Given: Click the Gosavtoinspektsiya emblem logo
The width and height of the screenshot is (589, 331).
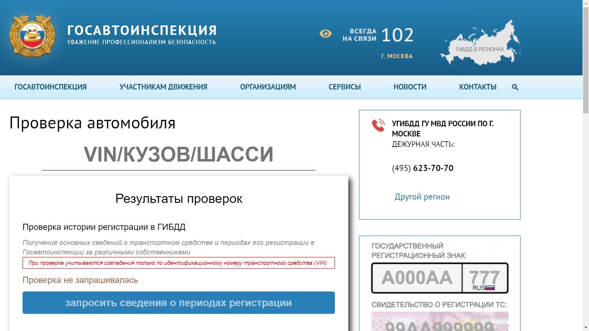Looking at the screenshot, I should click(x=32, y=36).
